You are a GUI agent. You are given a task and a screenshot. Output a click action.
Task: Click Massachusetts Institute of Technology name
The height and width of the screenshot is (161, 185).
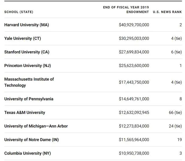(x=29, y=82)
